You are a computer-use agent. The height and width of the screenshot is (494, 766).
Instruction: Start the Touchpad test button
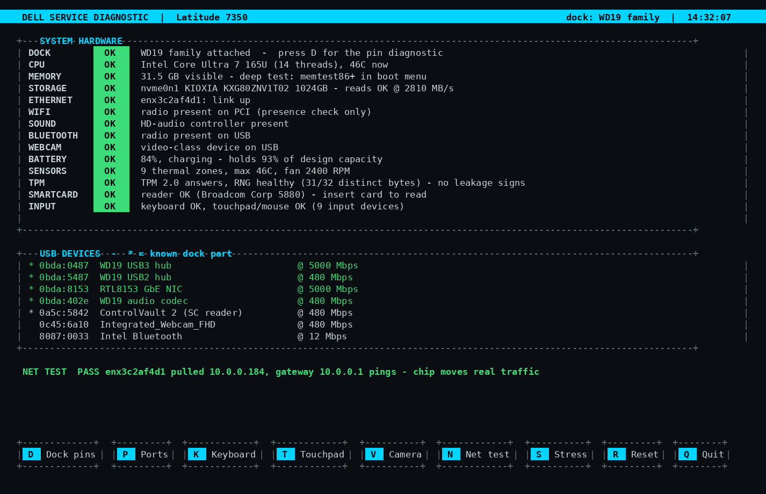pyautogui.click(x=310, y=454)
